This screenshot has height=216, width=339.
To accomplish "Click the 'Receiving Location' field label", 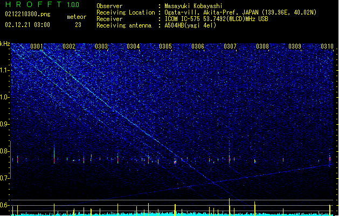I will tap(126, 12).
